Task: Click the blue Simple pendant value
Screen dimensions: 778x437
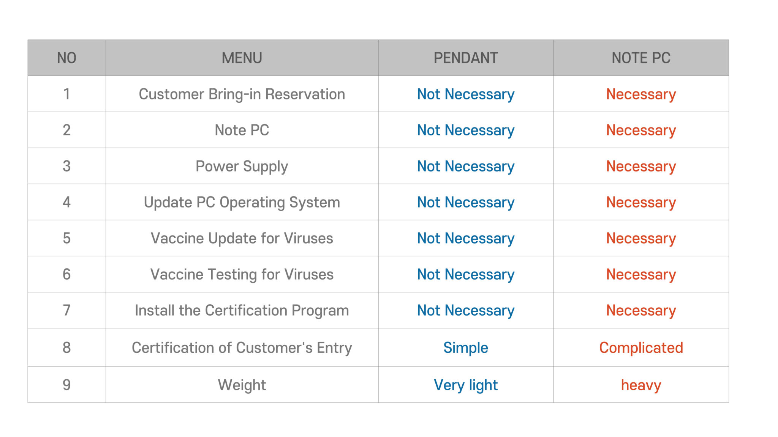Action: [466, 347]
